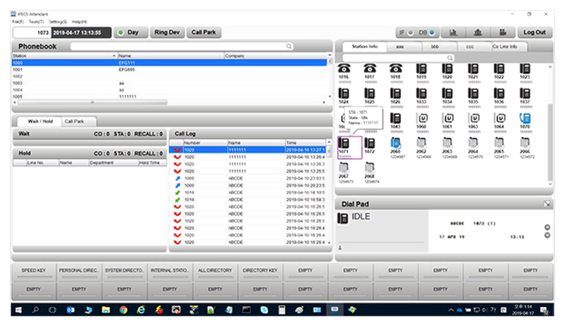The image size is (565, 327).
Task: Select station 1017 phone icon
Action: (370, 68)
